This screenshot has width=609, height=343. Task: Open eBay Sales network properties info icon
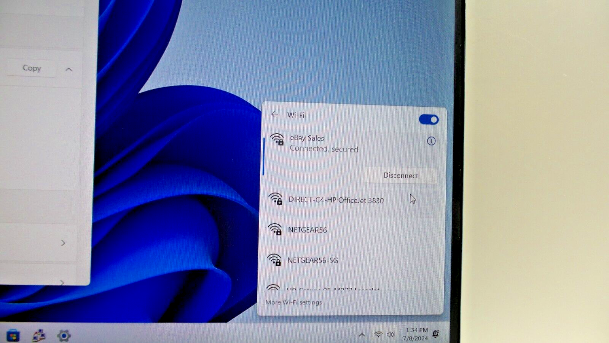click(431, 141)
